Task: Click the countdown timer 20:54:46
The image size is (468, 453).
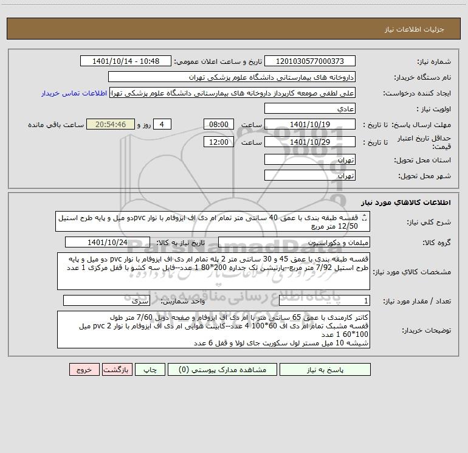Action: (x=111, y=124)
